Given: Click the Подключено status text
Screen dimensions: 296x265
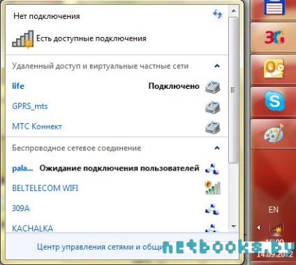Looking at the screenshot, I should click(174, 86).
